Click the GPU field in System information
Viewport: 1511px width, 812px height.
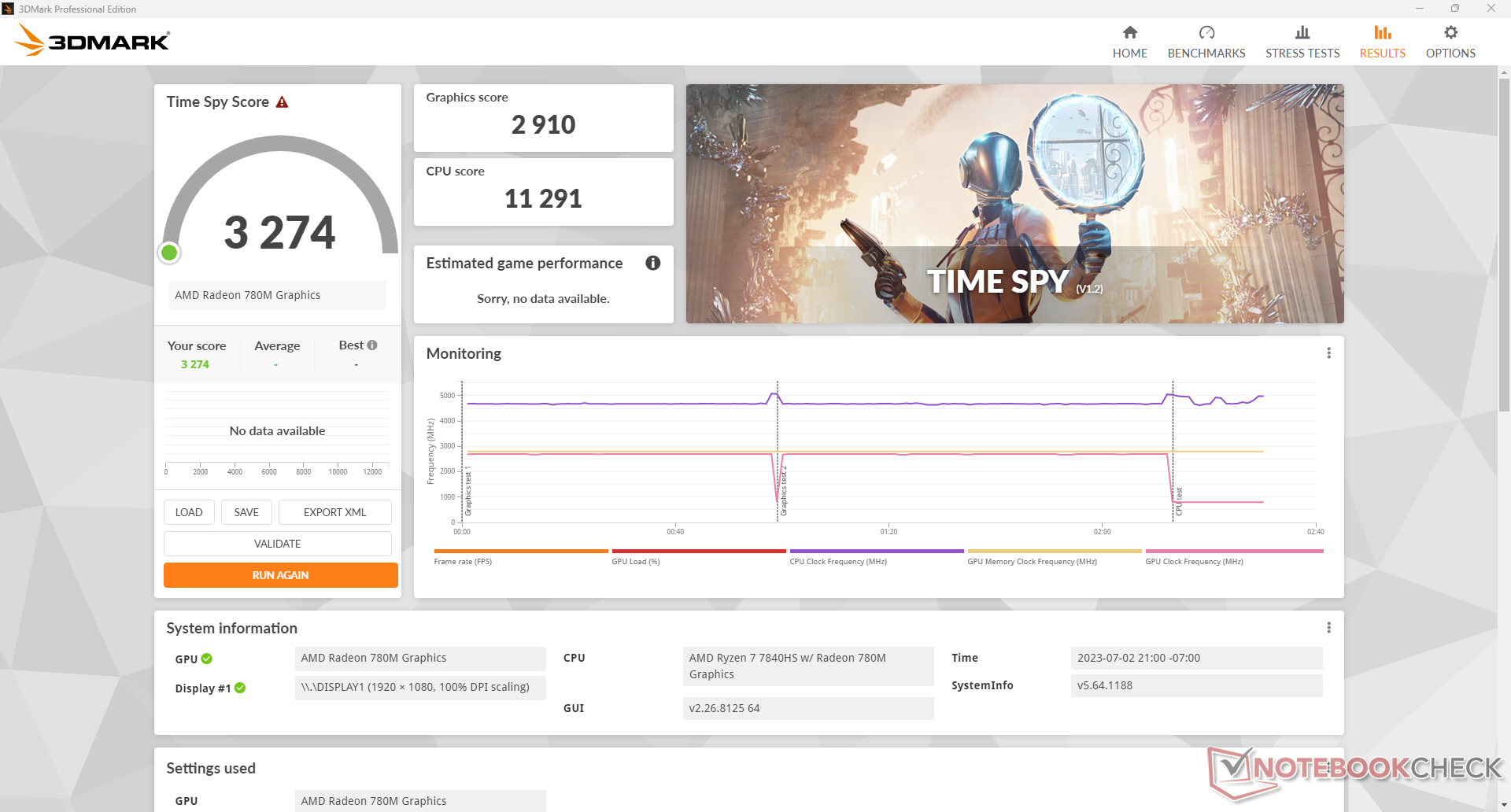pos(420,658)
